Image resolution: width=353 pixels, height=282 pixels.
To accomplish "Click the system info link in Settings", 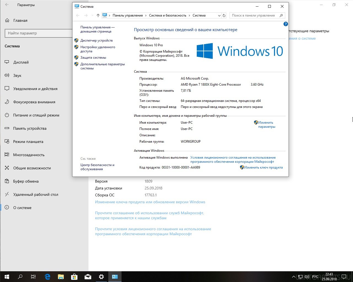I will (302, 38).
